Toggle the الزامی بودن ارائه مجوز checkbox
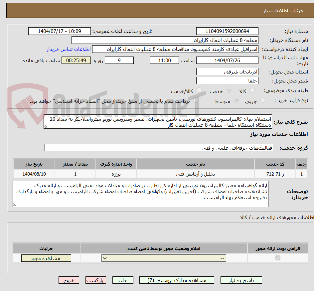This screenshot has width=314, height=291. [x=277, y=258]
